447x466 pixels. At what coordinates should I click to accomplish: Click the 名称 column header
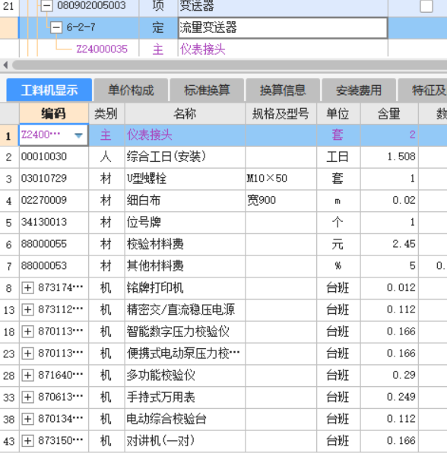click(185, 113)
